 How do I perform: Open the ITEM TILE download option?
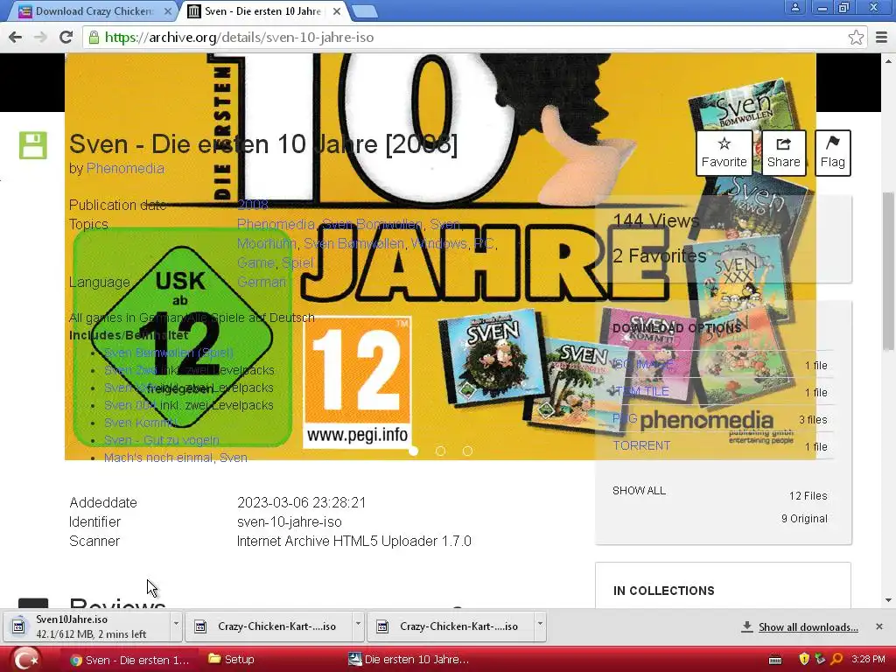click(x=641, y=391)
